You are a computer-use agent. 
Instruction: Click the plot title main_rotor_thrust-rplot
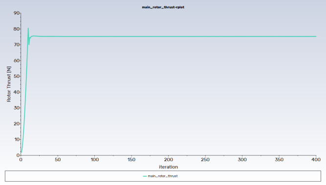163,7
